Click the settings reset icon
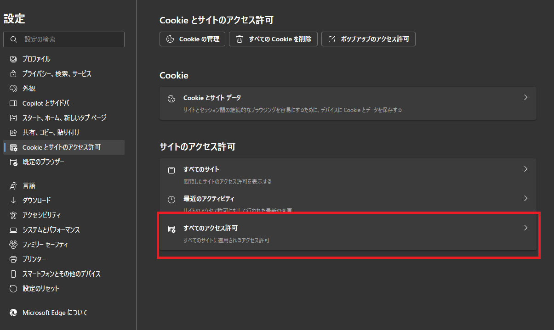Viewport: 554px width, 330px height. tap(13, 289)
